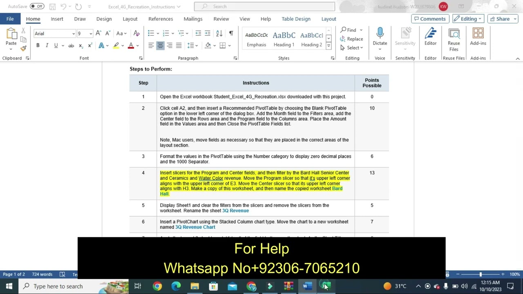Sort the selected text
The width and height of the screenshot is (523, 294).
[219, 33]
